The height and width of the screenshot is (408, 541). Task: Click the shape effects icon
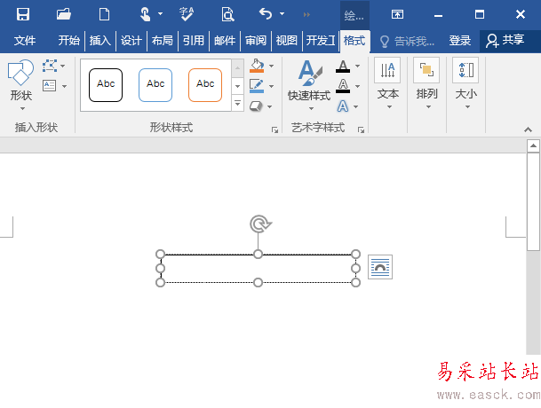256,106
